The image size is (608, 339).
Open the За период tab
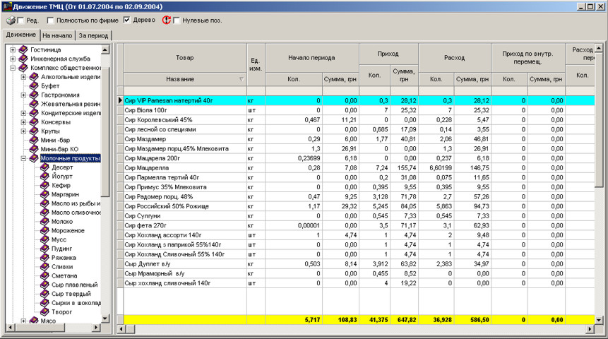click(93, 35)
